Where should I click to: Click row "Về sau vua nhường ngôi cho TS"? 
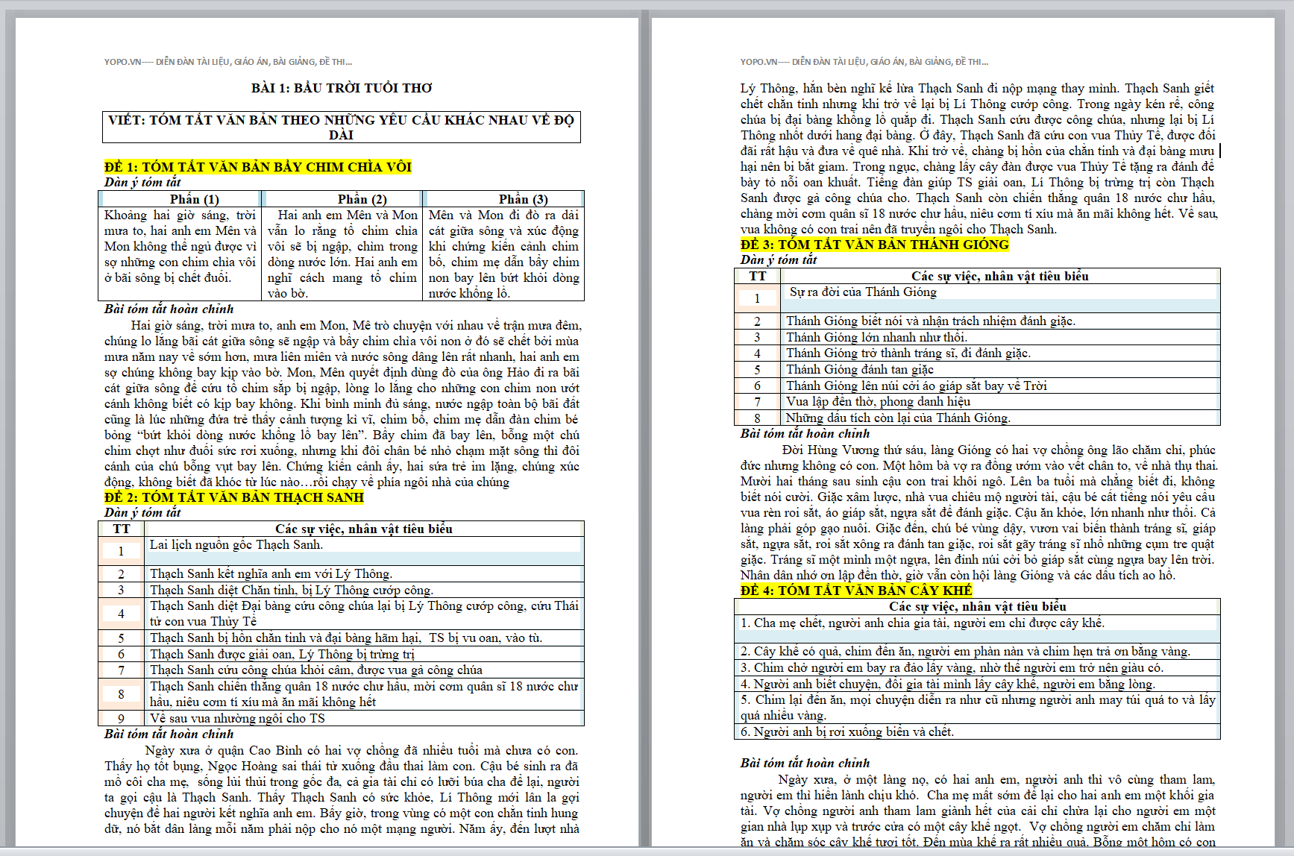tap(341, 718)
